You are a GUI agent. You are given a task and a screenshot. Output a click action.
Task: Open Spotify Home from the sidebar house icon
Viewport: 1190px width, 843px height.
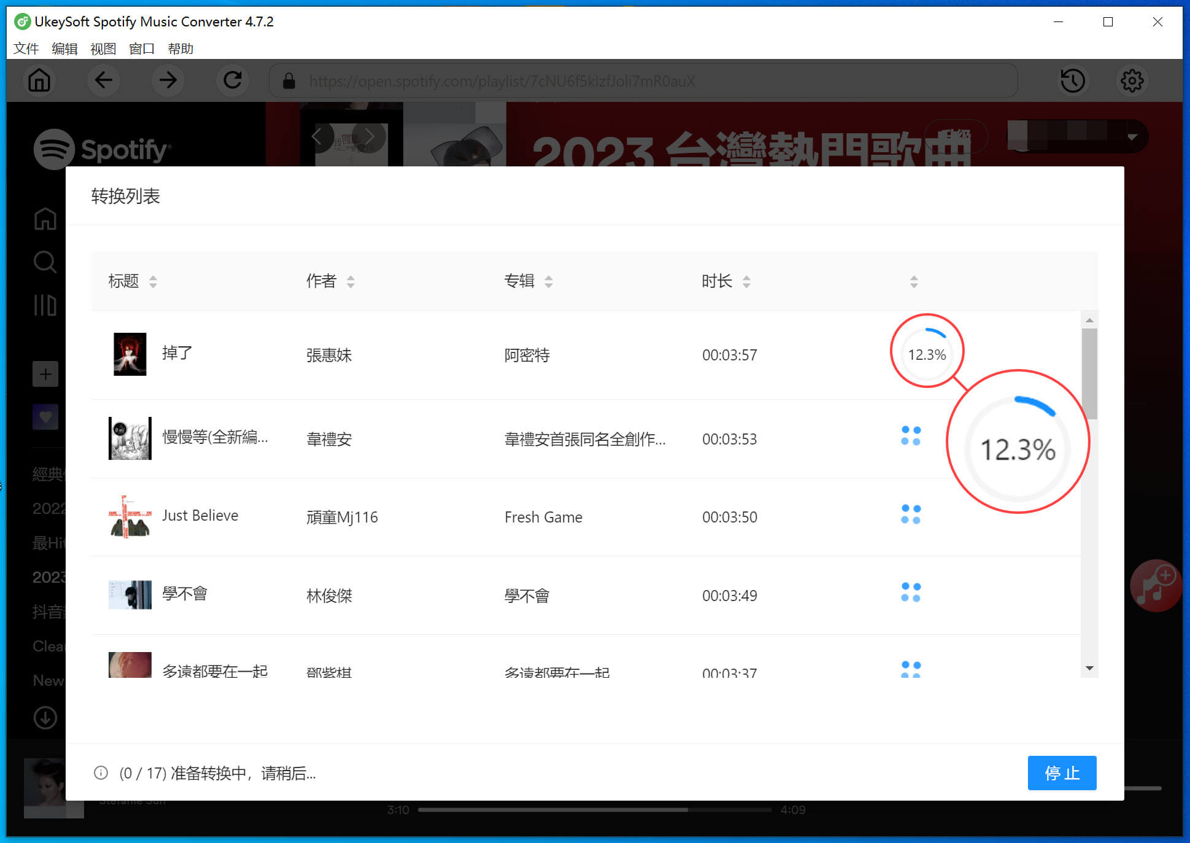pyautogui.click(x=45, y=219)
